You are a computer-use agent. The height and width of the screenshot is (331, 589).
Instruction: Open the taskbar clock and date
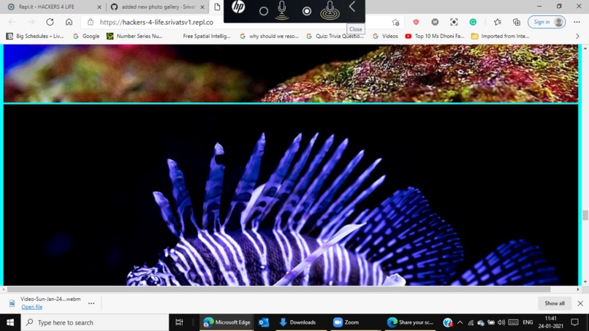pos(551,322)
